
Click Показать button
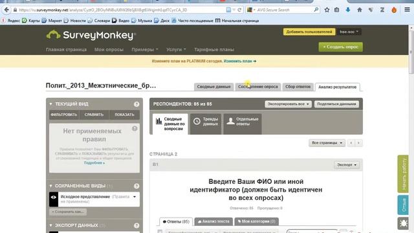tap(124, 115)
